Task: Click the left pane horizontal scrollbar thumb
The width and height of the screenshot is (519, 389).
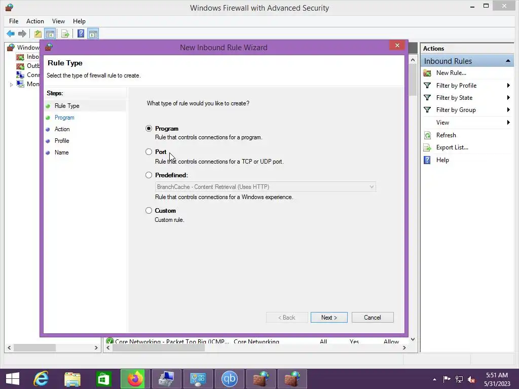Action: tap(35, 347)
